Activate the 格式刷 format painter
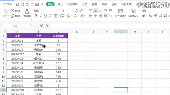The width and height of the screenshot is (170, 95). (x=27, y=13)
